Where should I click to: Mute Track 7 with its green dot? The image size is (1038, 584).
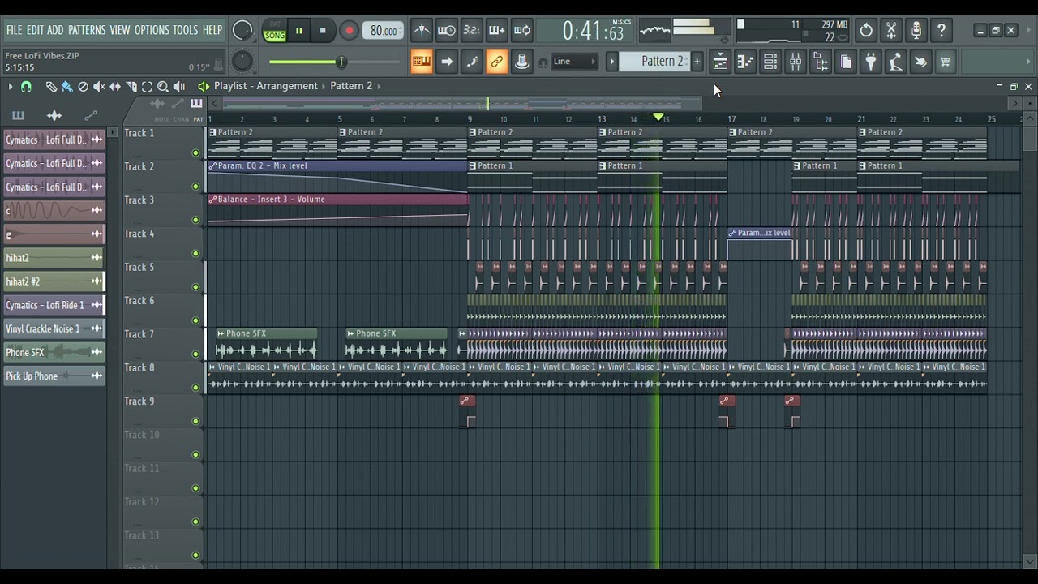click(x=195, y=354)
